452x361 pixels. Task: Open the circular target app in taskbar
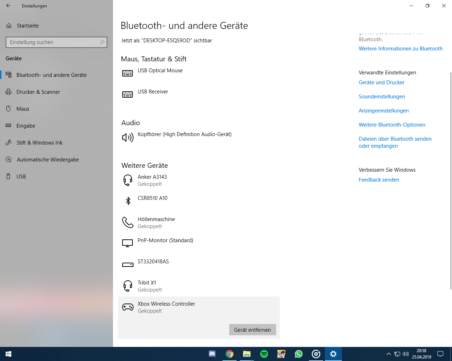pos(316,354)
